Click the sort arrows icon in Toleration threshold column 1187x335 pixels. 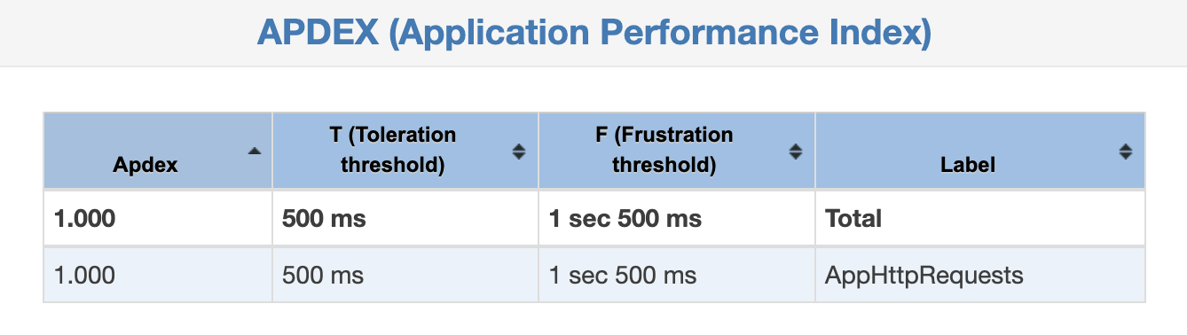(519, 152)
